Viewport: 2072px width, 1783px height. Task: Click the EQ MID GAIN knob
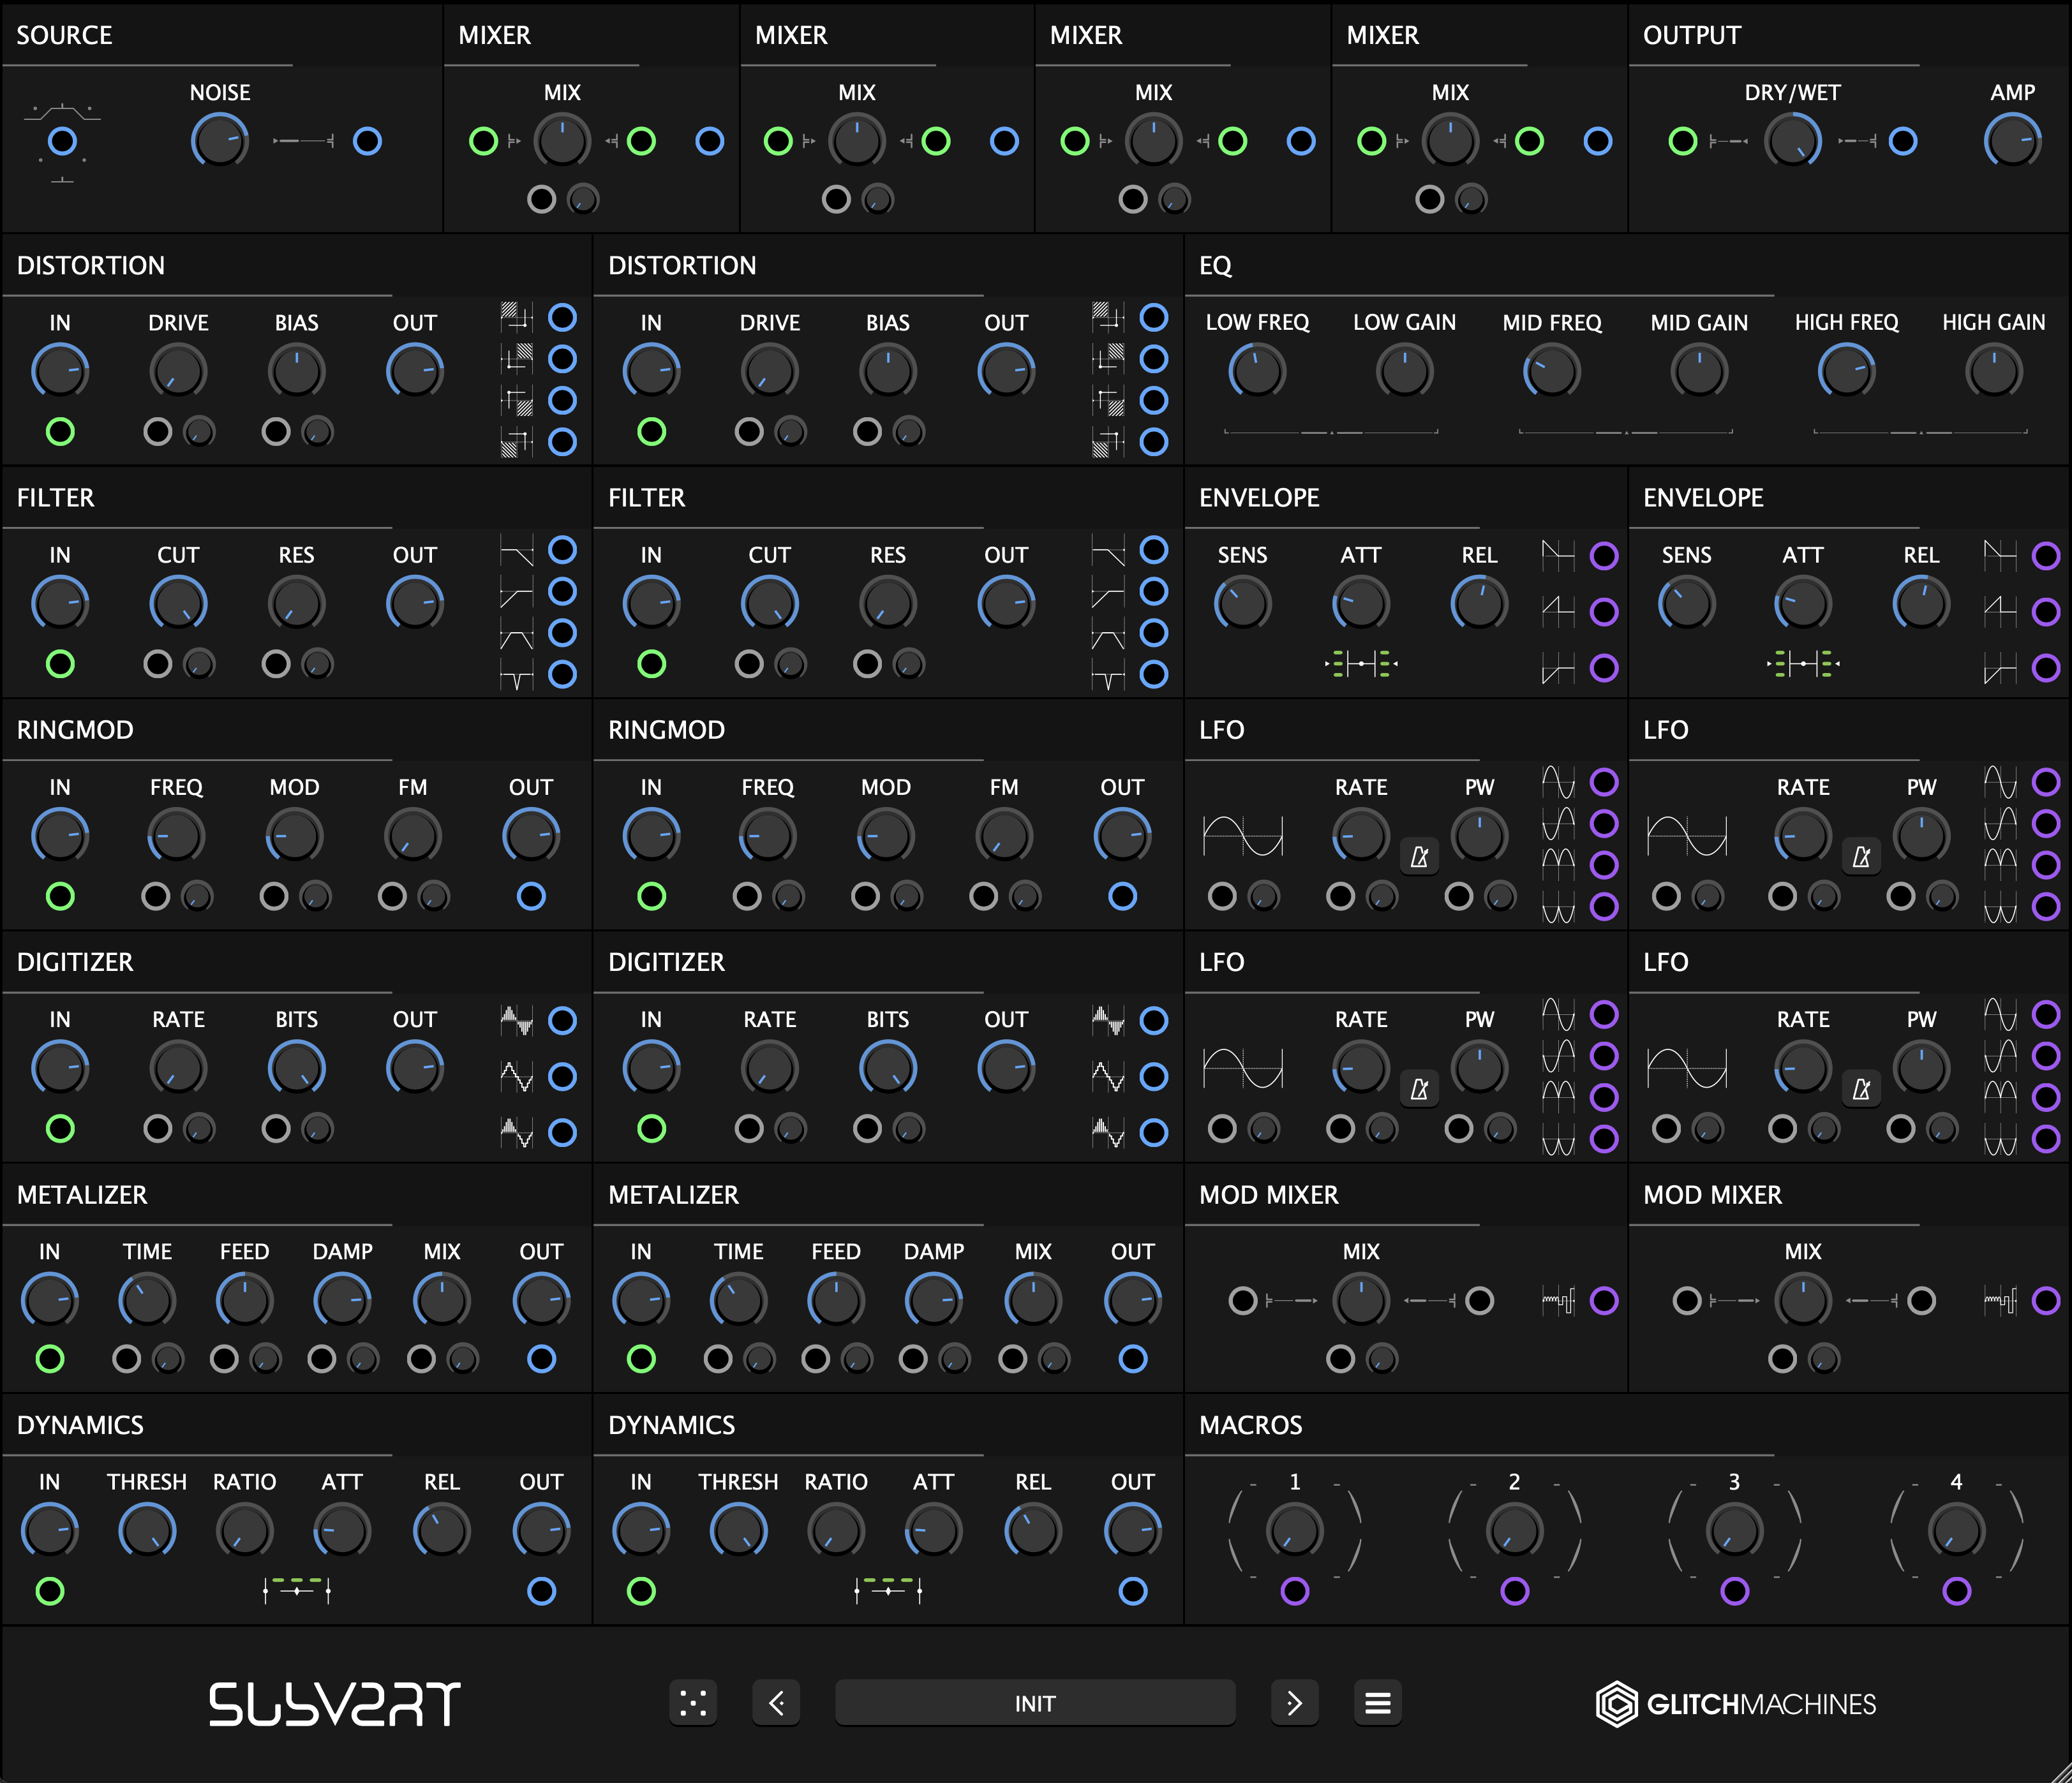(1699, 372)
